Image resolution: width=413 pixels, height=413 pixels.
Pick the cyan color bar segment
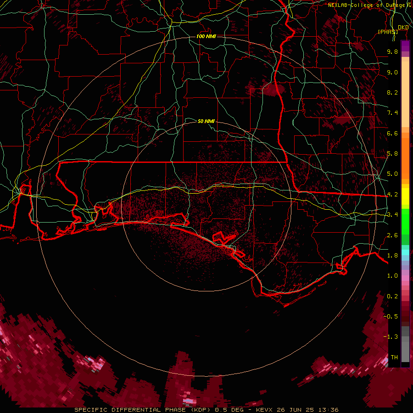[405, 252]
